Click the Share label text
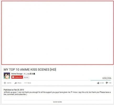This screenshot has height=105, width=114. [x=19, y=83]
